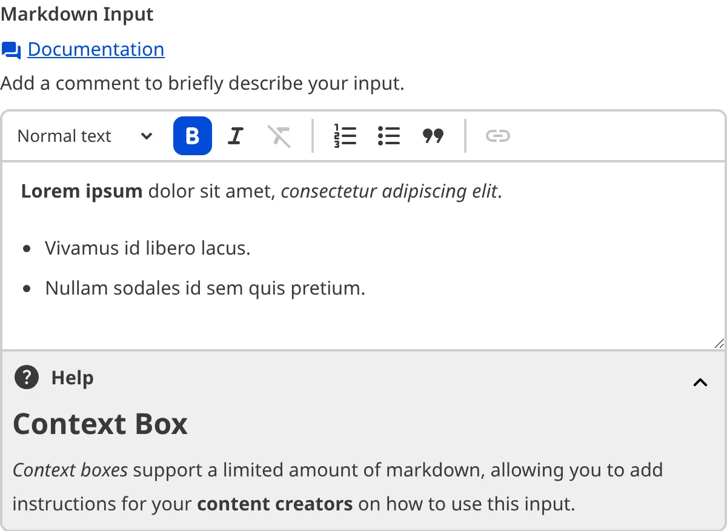The image size is (727, 531).
Task: Click the 'Markdown Input' label
Action: pyautogui.click(x=77, y=13)
